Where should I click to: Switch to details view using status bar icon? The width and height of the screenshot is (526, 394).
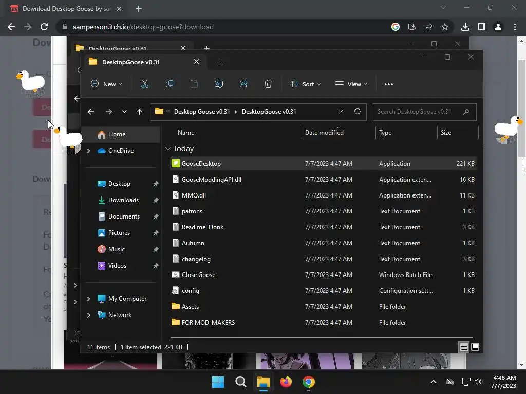(464, 347)
